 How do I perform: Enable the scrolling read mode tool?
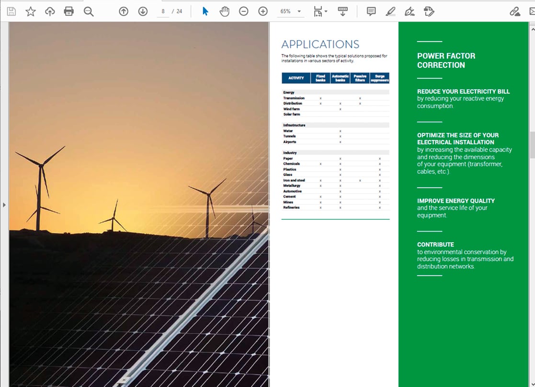[342, 11]
